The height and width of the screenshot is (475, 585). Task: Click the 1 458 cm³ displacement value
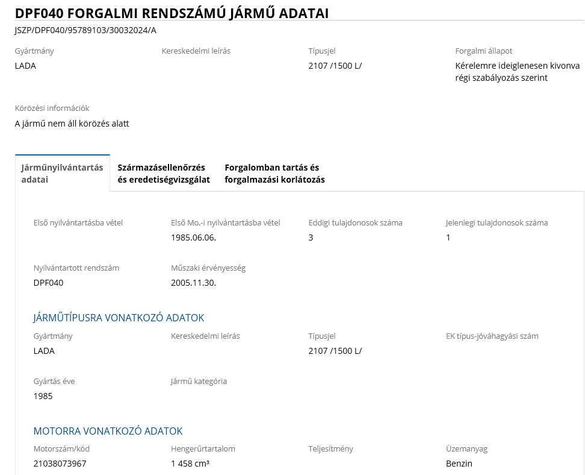[190, 464]
